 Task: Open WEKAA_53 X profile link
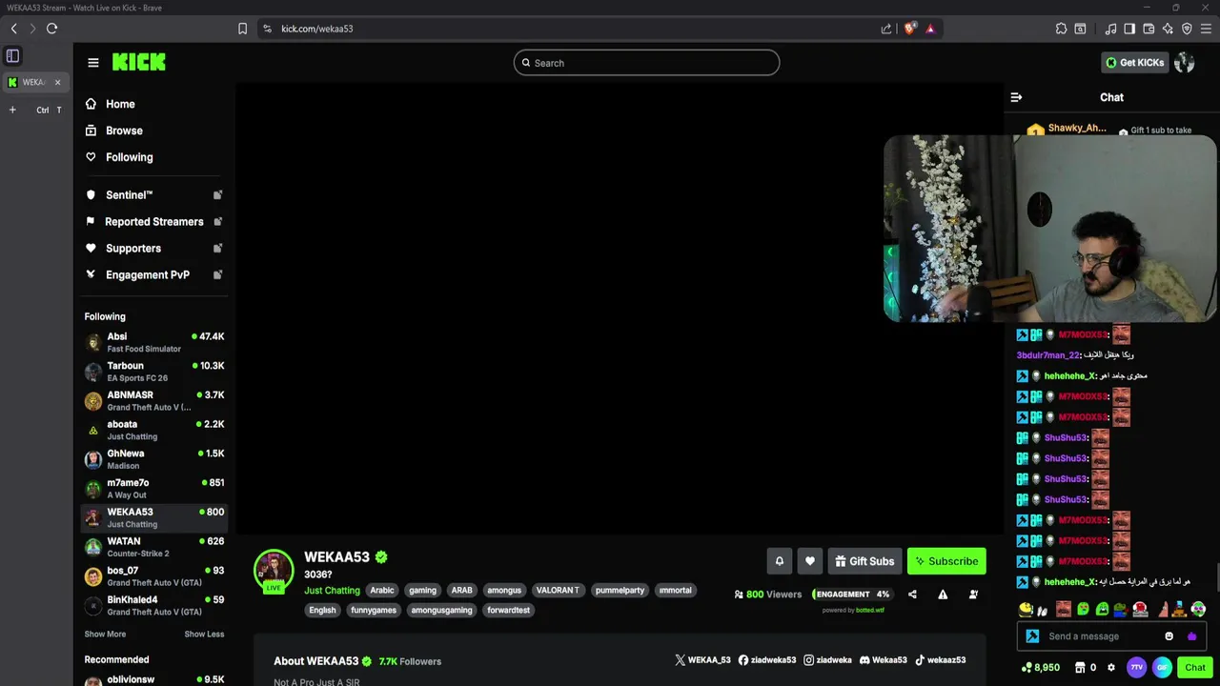click(x=702, y=660)
